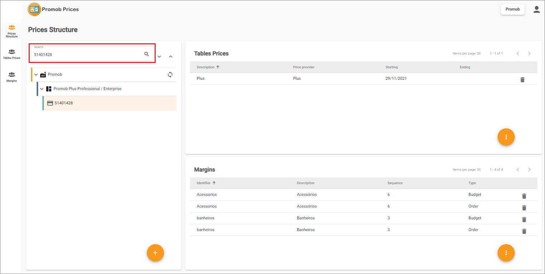Click the 1 - 4 of 4 counter
The image size is (545, 274).
tap(496, 170)
